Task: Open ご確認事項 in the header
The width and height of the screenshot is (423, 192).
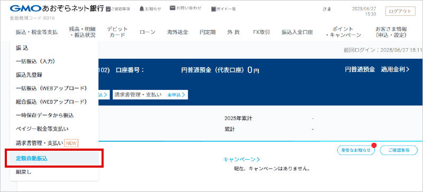Action: point(118,9)
